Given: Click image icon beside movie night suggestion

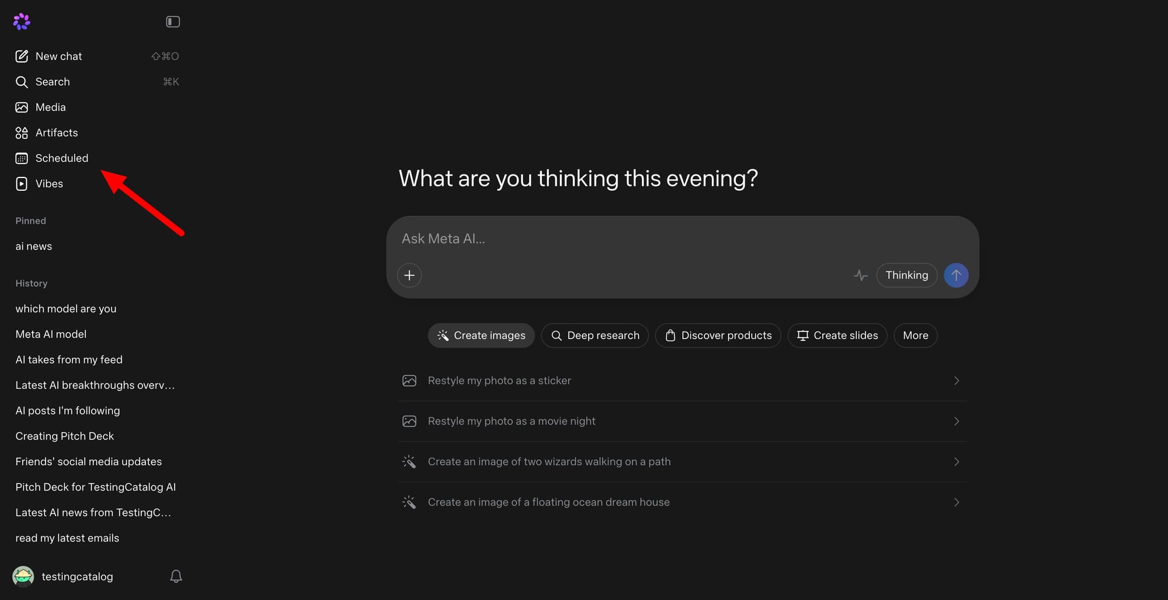Looking at the screenshot, I should click(409, 421).
